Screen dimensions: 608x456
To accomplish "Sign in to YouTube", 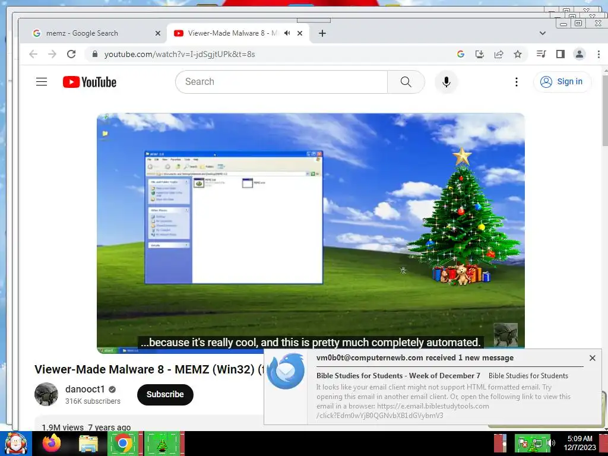I will tap(562, 82).
